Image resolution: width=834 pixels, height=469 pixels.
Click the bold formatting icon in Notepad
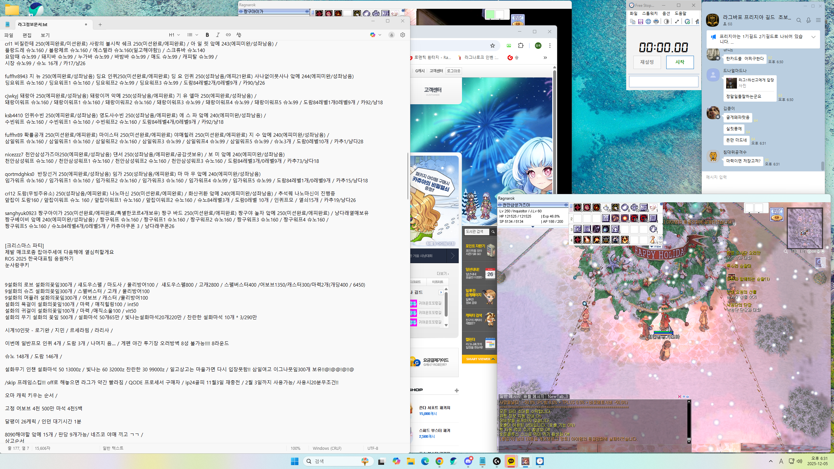(207, 35)
